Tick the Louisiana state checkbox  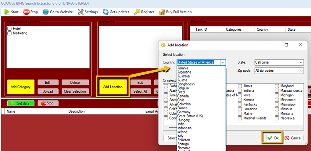tap(240, 109)
